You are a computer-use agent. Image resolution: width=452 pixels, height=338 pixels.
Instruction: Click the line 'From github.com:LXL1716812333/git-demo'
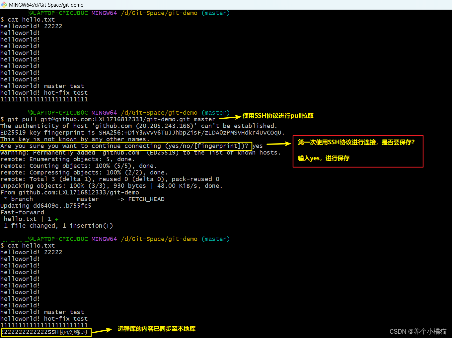[70, 192]
